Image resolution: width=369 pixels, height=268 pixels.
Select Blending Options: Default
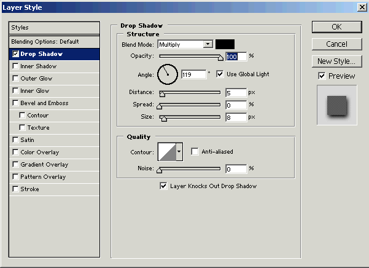pyautogui.click(x=55, y=42)
